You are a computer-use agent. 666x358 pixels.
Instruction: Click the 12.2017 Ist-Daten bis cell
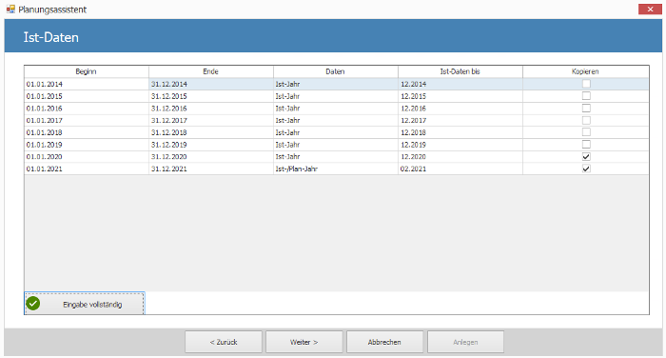[x=460, y=120]
